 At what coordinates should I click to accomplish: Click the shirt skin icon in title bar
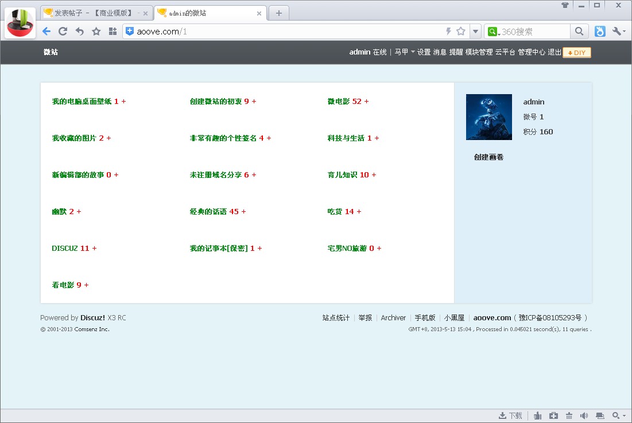(x=565, y=5)
